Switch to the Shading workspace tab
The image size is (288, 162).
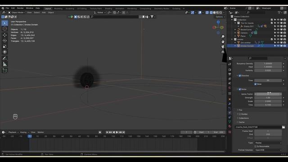click(x=108, y=9)
